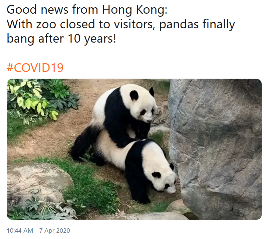This screenshot has width=268, height=239.
Task: Click the '10:44 AM' time text
Action: point(20,230)
